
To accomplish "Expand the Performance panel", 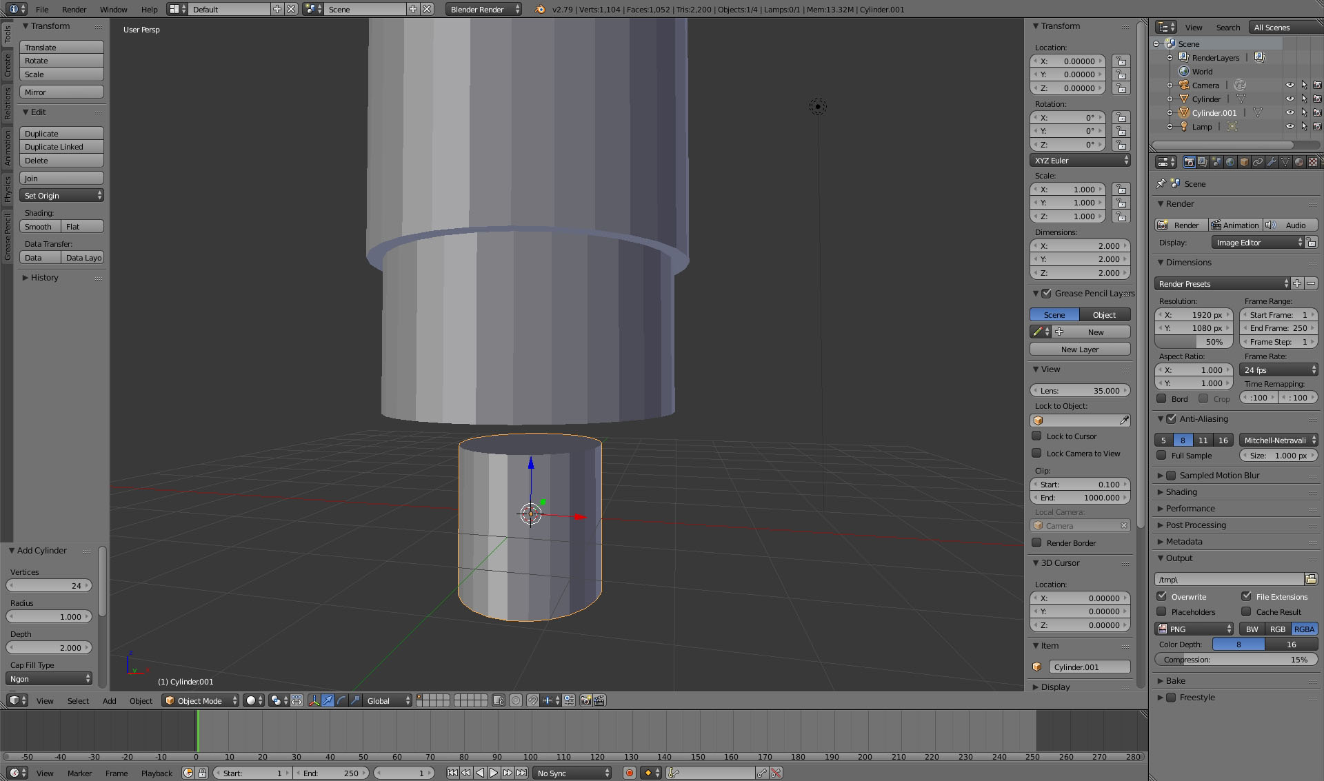I will click(x=1190, y=509).
